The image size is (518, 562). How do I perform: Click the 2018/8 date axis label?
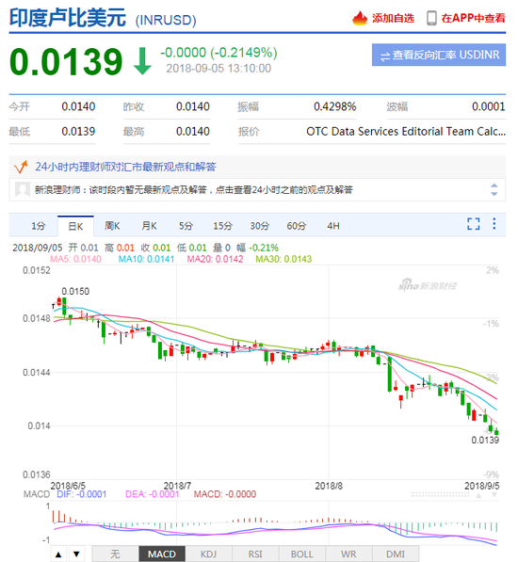coord(329,486)
